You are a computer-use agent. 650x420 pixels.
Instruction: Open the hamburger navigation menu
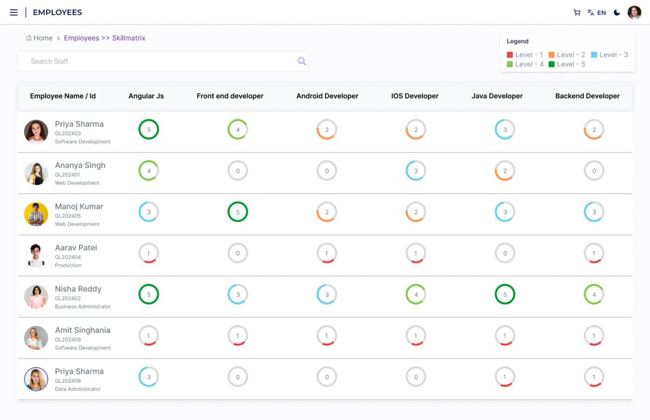tap(14, 12)
